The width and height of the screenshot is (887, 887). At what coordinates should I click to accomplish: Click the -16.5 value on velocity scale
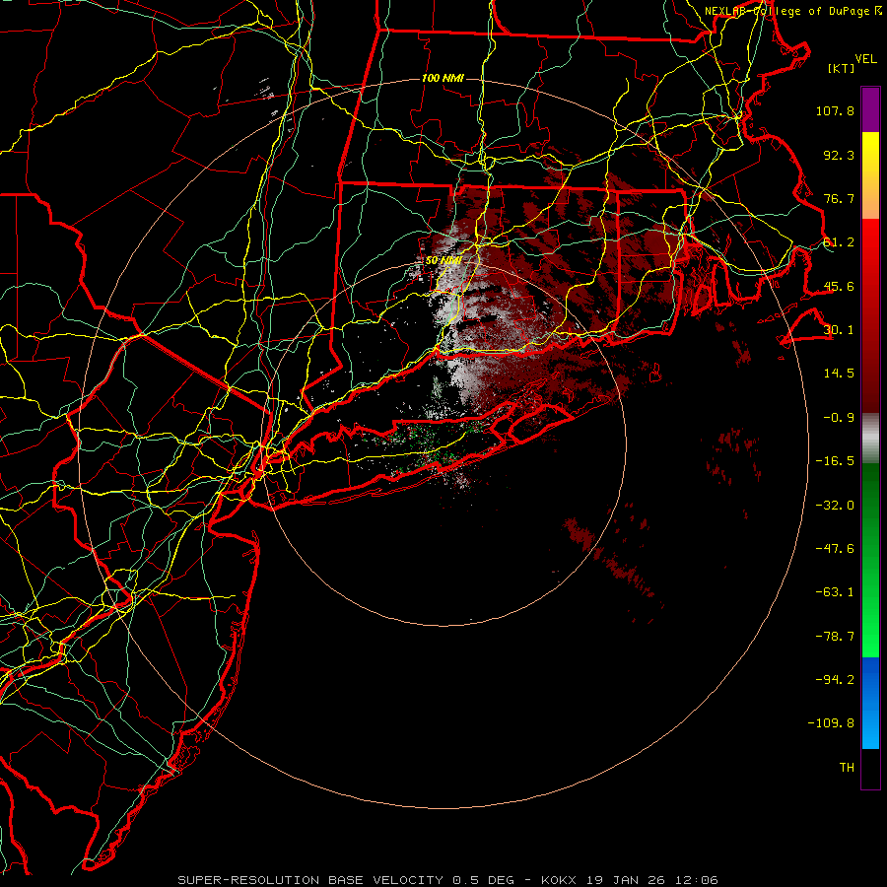(x=835, y=461)
